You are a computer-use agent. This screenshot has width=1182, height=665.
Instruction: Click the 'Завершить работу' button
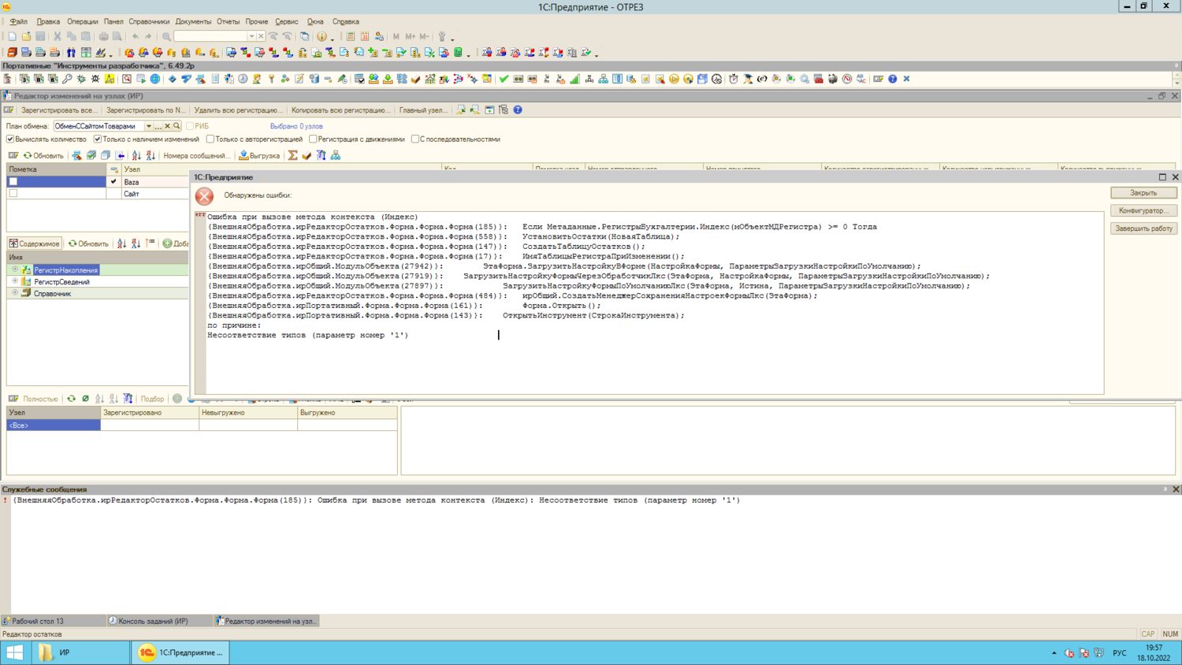coord(1143,228)
